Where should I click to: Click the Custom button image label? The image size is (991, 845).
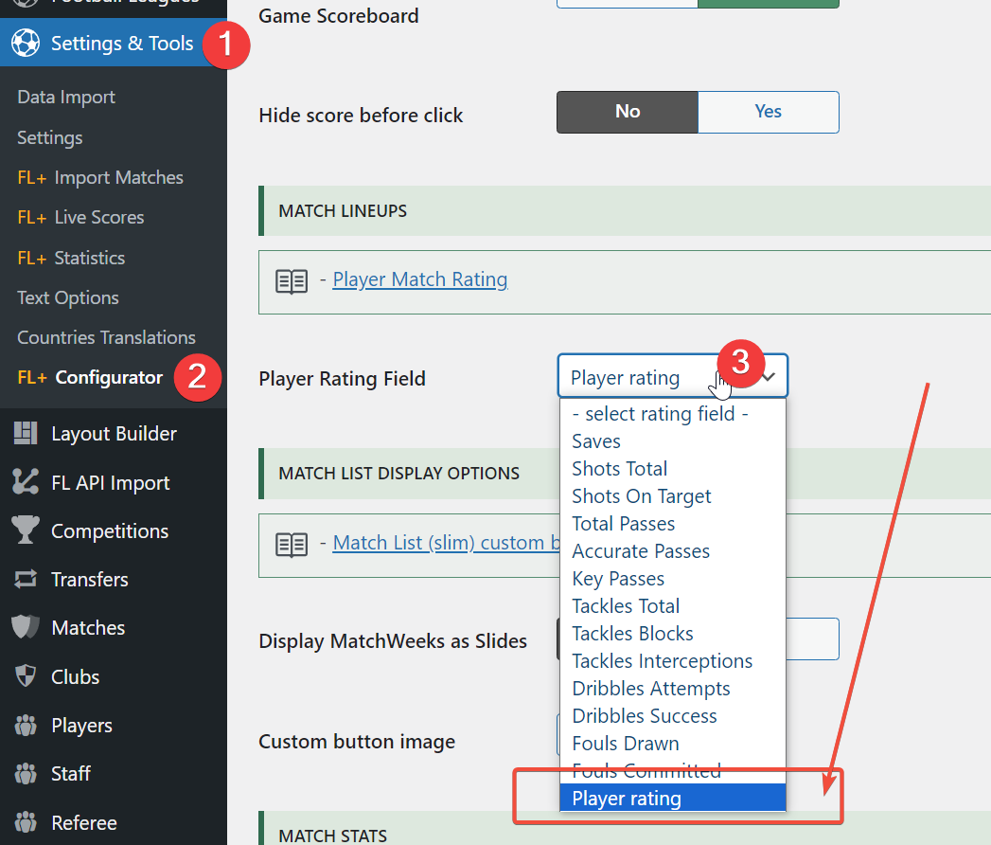(357, 742)
